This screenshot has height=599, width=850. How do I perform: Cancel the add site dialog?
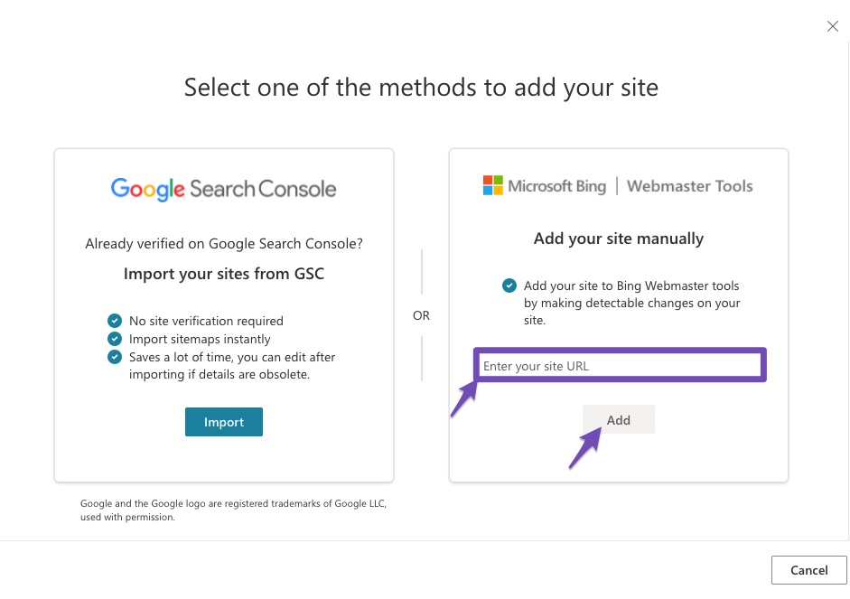tap(808, 570)
